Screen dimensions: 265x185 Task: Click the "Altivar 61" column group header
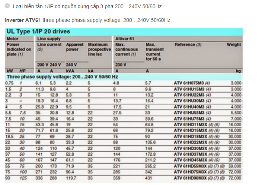(x=125, y=39)
